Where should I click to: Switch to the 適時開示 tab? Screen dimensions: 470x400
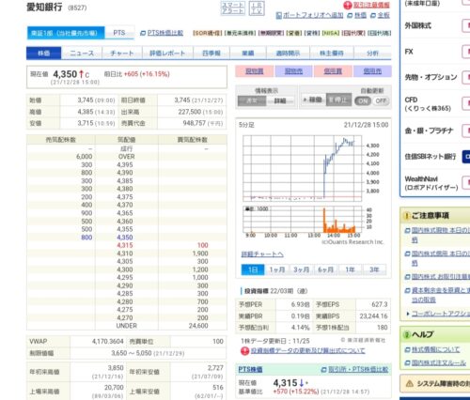coord(288,54)
